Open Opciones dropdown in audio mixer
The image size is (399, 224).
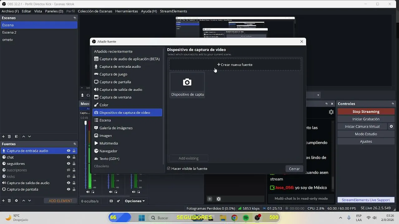click(135, 201)
